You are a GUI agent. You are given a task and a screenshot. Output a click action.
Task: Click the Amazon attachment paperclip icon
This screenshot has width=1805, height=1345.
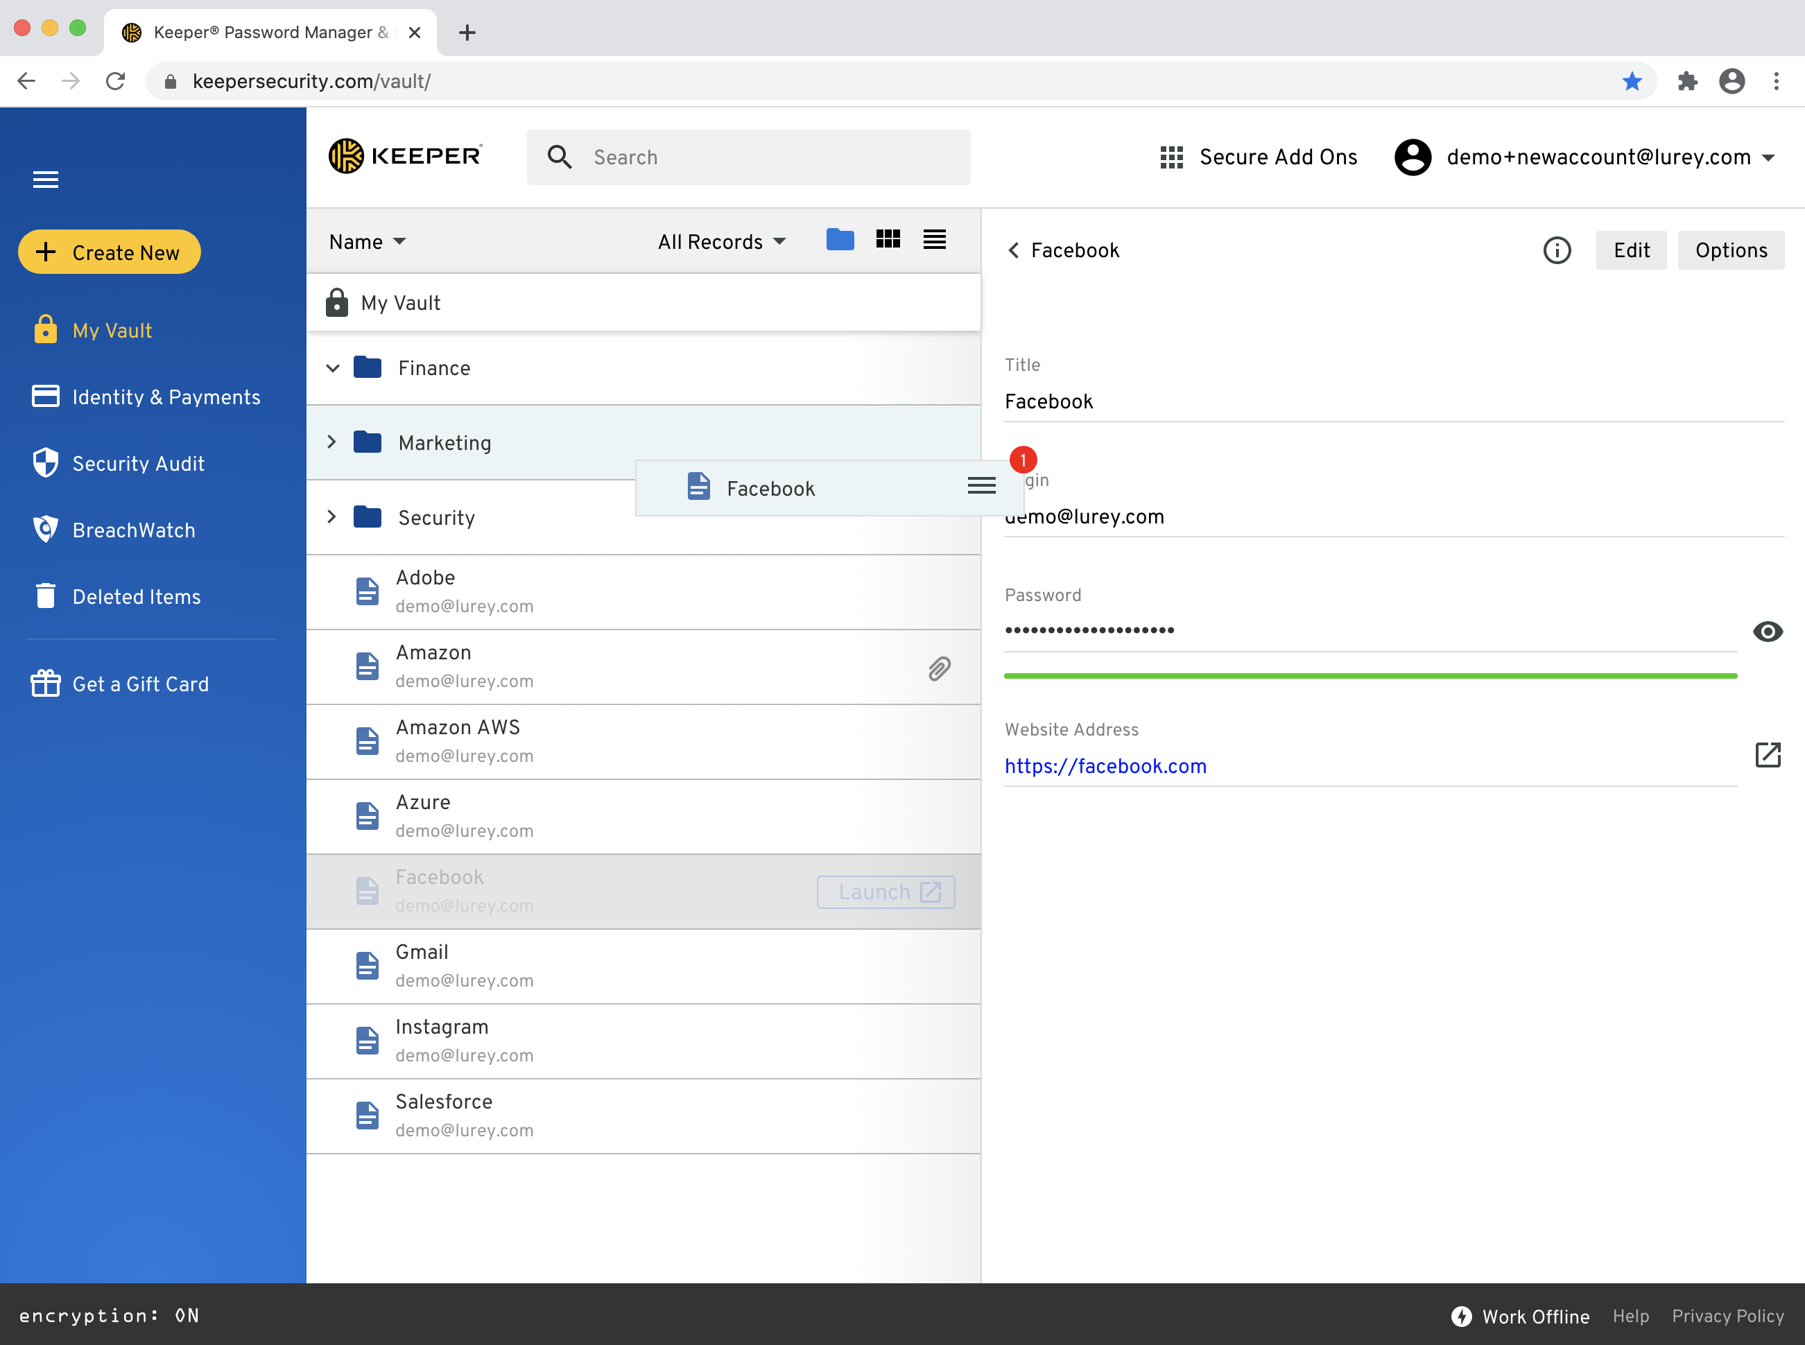[939, 668]
